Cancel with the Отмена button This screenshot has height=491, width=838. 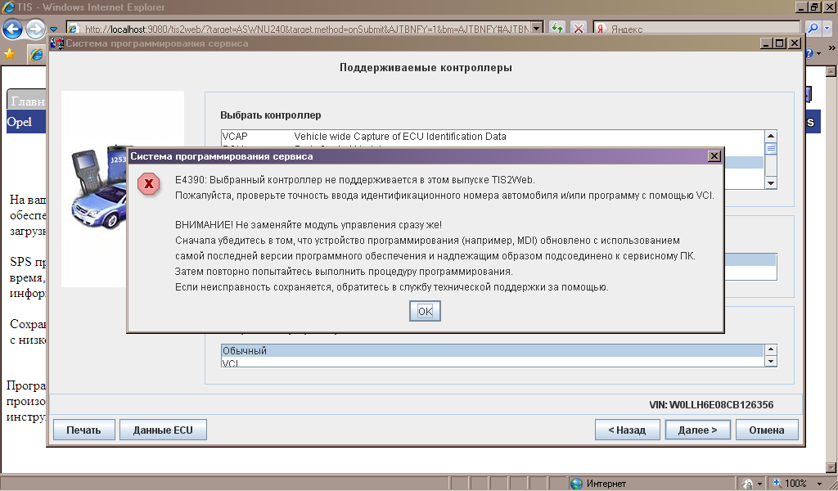point(767,430)
